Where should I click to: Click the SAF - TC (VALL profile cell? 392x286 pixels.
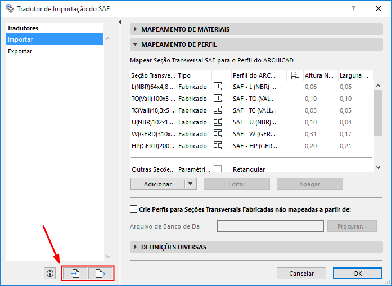point(255,110)
